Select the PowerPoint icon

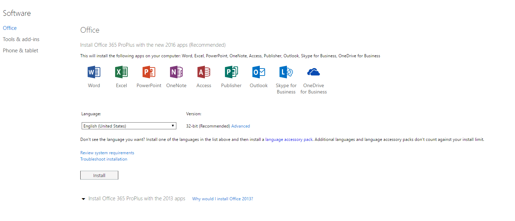click(x=149, y=72)
